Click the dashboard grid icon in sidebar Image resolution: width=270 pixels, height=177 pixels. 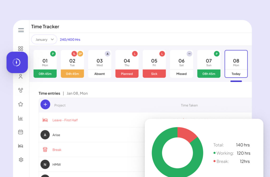(21, 49)
